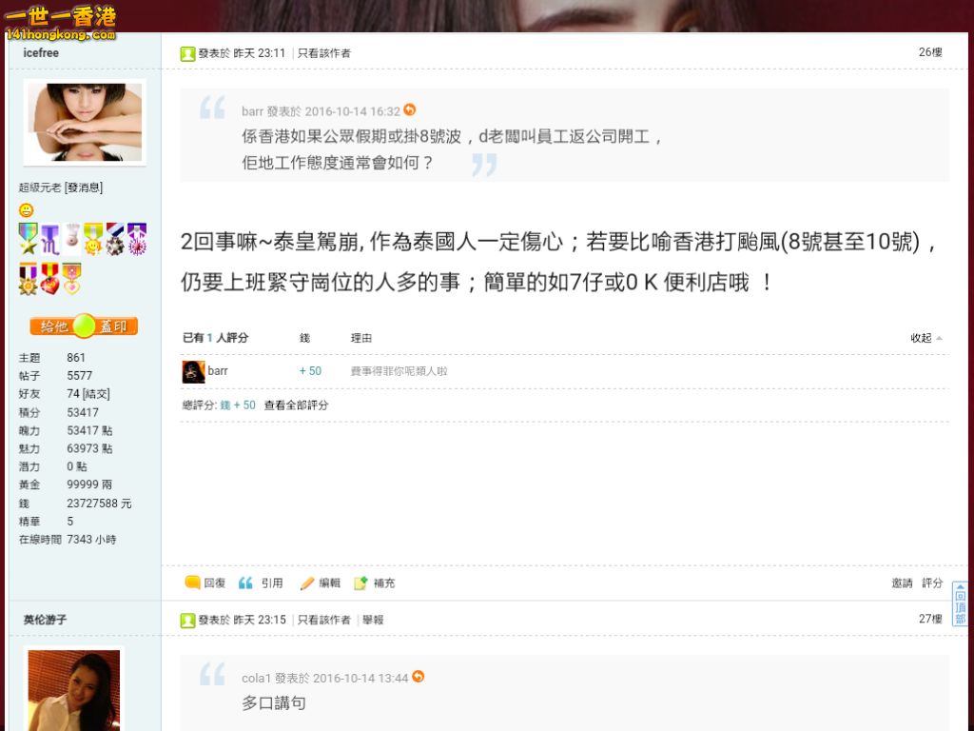Collapse the ratings with 收起 arrow
The width and height of the screenshot is (974, 731).
click(926, 338)
